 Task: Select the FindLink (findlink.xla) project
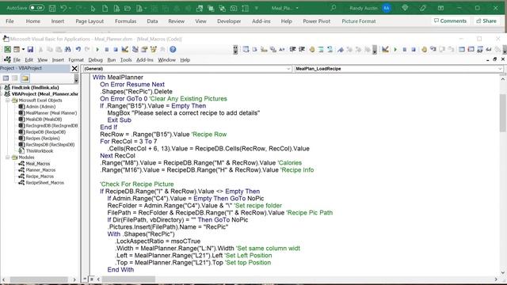pos(35,88)
